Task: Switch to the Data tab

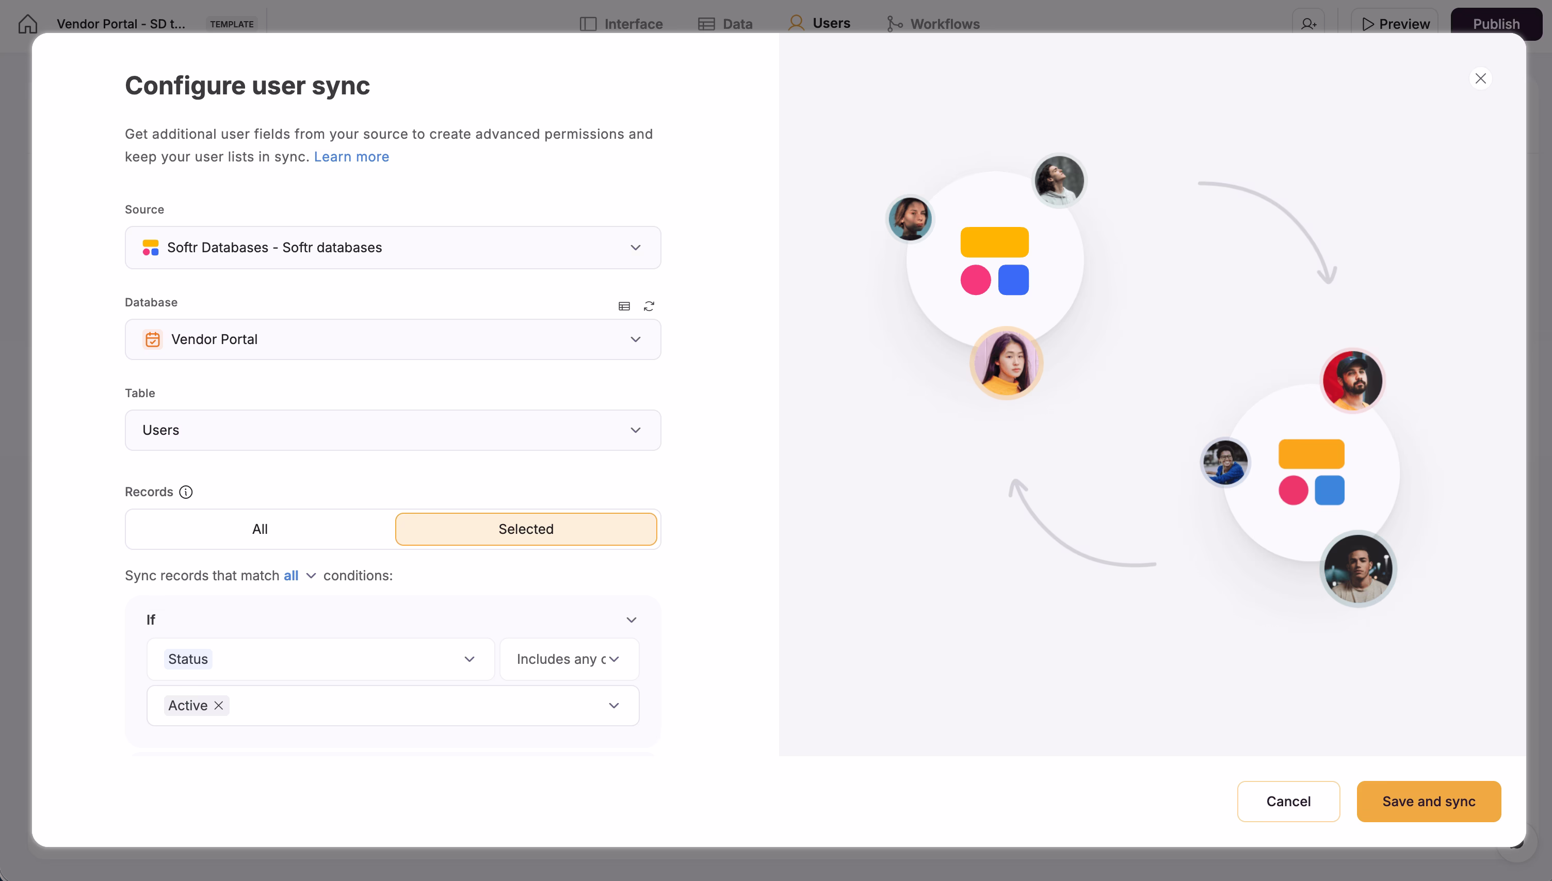Action: 725,24
